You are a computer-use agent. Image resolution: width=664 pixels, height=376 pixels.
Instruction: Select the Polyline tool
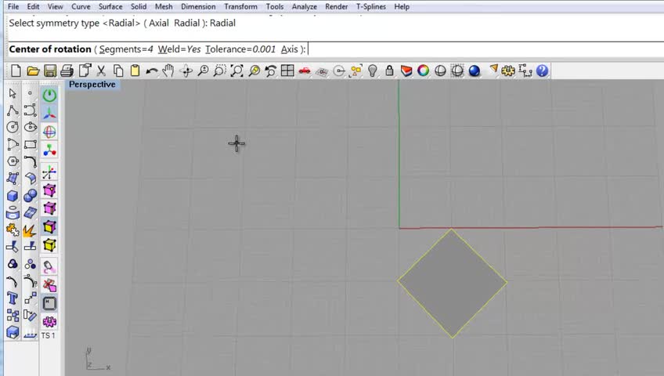click(x=13, y=110)
